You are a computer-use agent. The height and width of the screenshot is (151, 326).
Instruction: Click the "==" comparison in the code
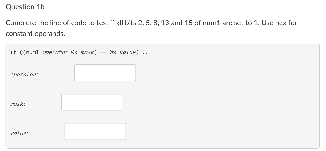pos(103,53)
